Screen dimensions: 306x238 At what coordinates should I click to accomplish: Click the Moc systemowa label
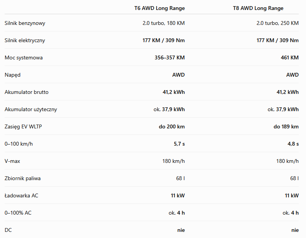(24, 57)
